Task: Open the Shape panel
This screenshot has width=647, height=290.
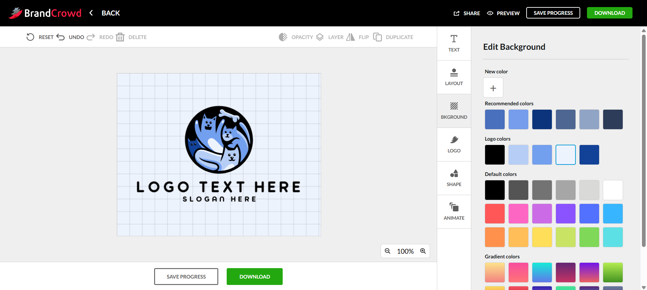Action: click(x=454, y=178)
